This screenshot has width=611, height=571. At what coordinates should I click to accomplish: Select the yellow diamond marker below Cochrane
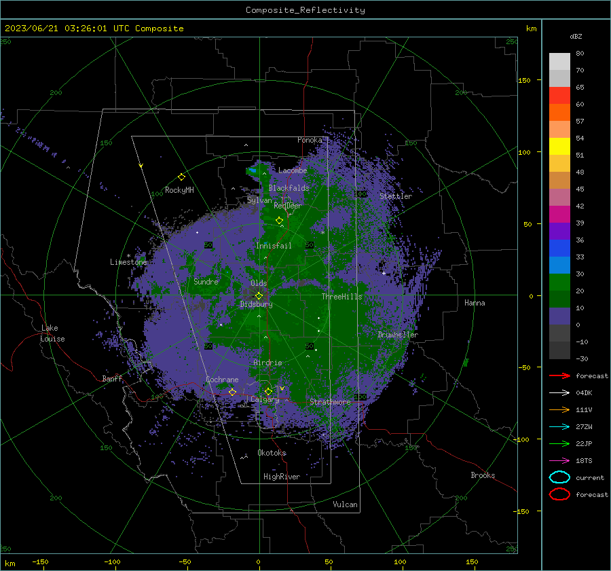pos(232,392)
